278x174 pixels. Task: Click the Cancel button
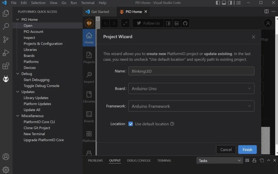click(226, 150)
